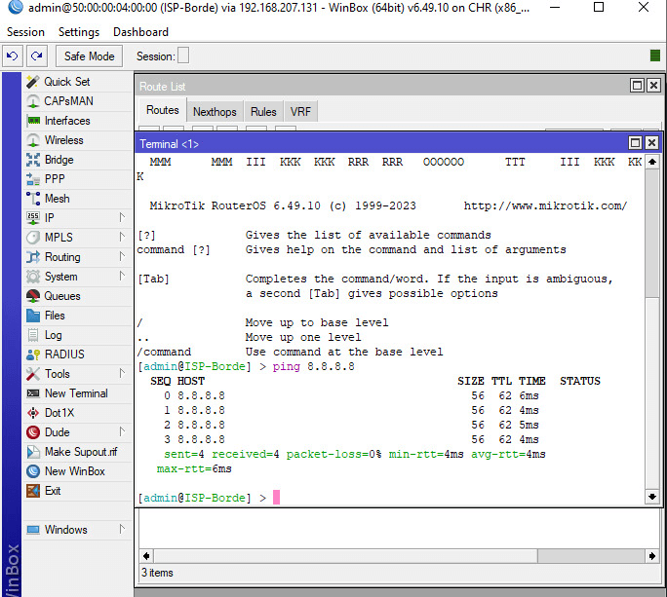Open Interfaces icon in sidebar

pyautogui.click(x=33, y=121)
